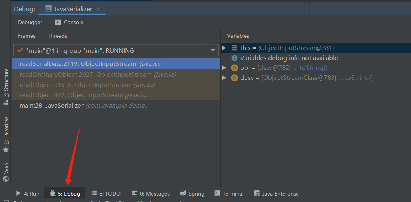Viewport: 411px width, 202px height.
Task: Open the thread selector dropdown arrow
Action: pyautogui.click(x=213, y=50)
